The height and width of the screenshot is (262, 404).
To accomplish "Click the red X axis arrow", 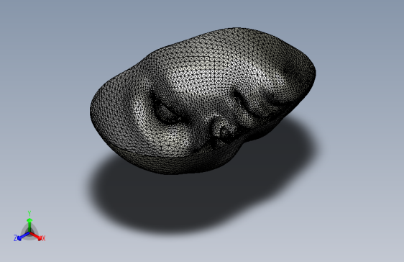I will coord(36,236).
